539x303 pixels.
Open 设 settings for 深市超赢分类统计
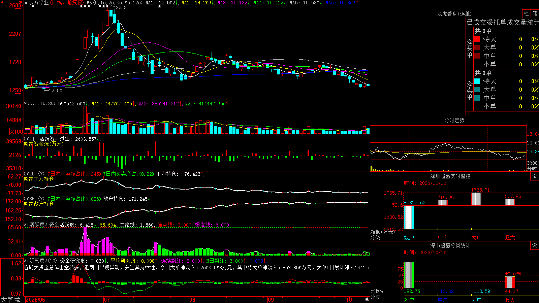[x=535, y=245]
